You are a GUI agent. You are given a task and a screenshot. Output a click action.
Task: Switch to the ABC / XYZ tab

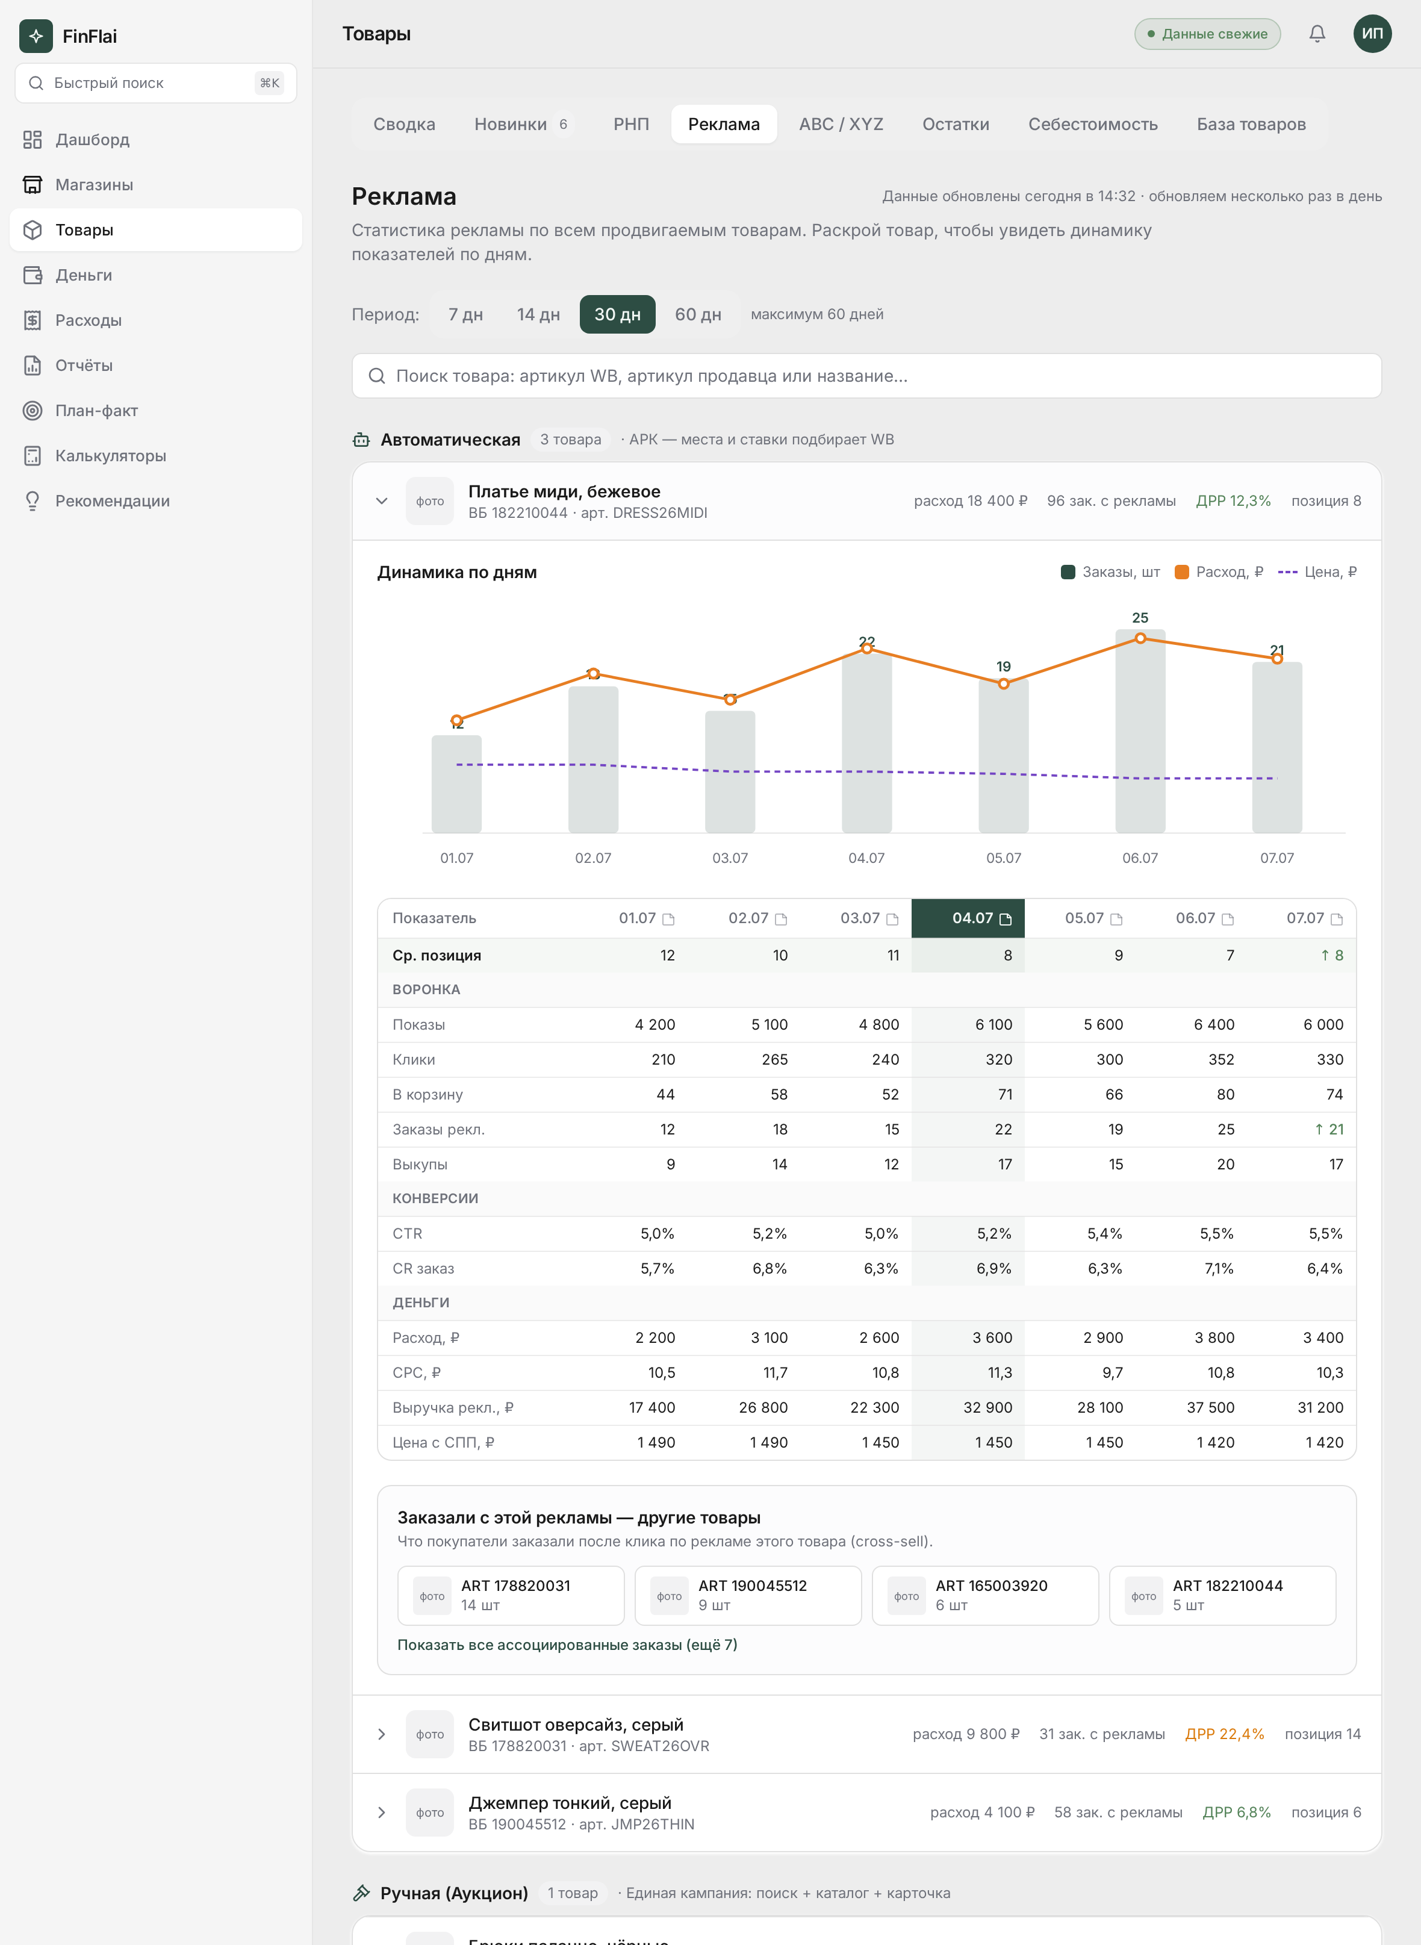click(x=841, y=124)
